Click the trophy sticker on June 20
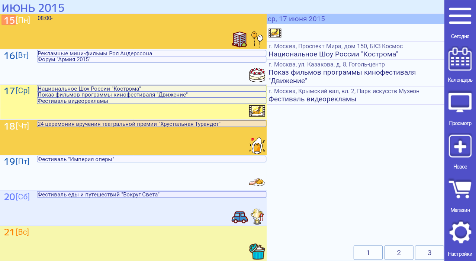This screenshot has width=476, height=261. coord(257,216)
